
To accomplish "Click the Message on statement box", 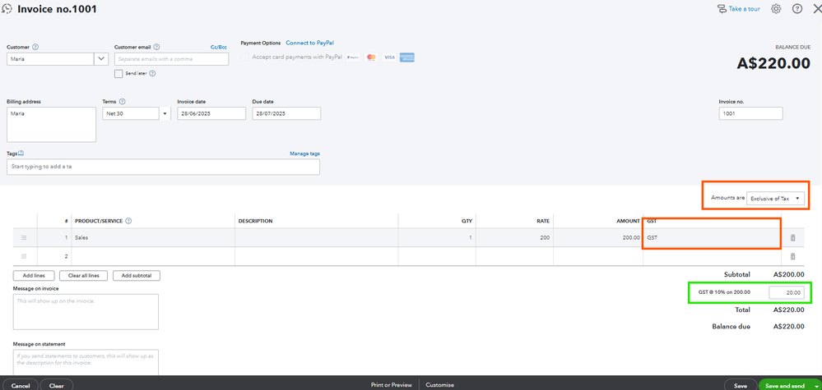I will (x=86, y=362).
